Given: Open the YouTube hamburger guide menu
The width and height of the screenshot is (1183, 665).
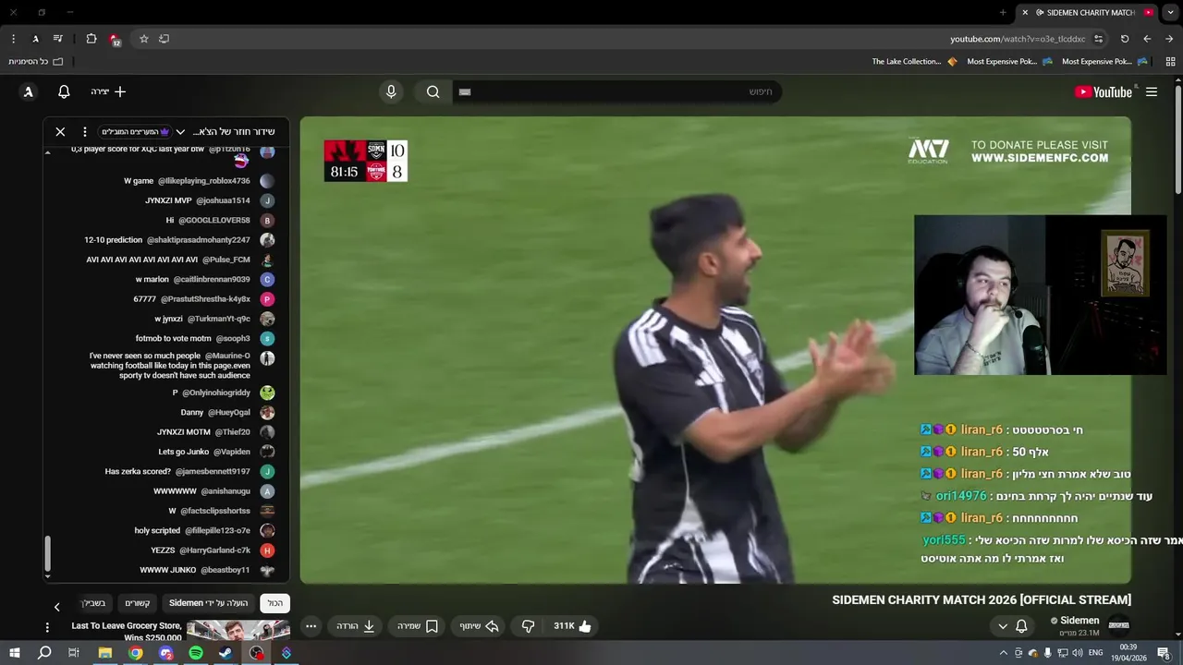Looking at the screenshot, I should [1152, 91].
